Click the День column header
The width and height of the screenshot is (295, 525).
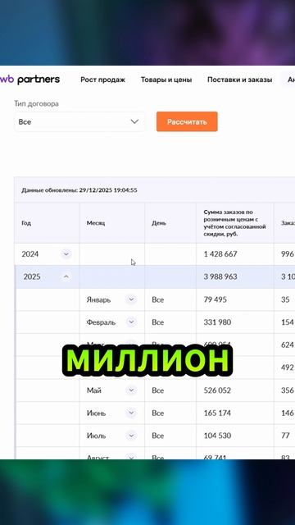tap(170, 223)
